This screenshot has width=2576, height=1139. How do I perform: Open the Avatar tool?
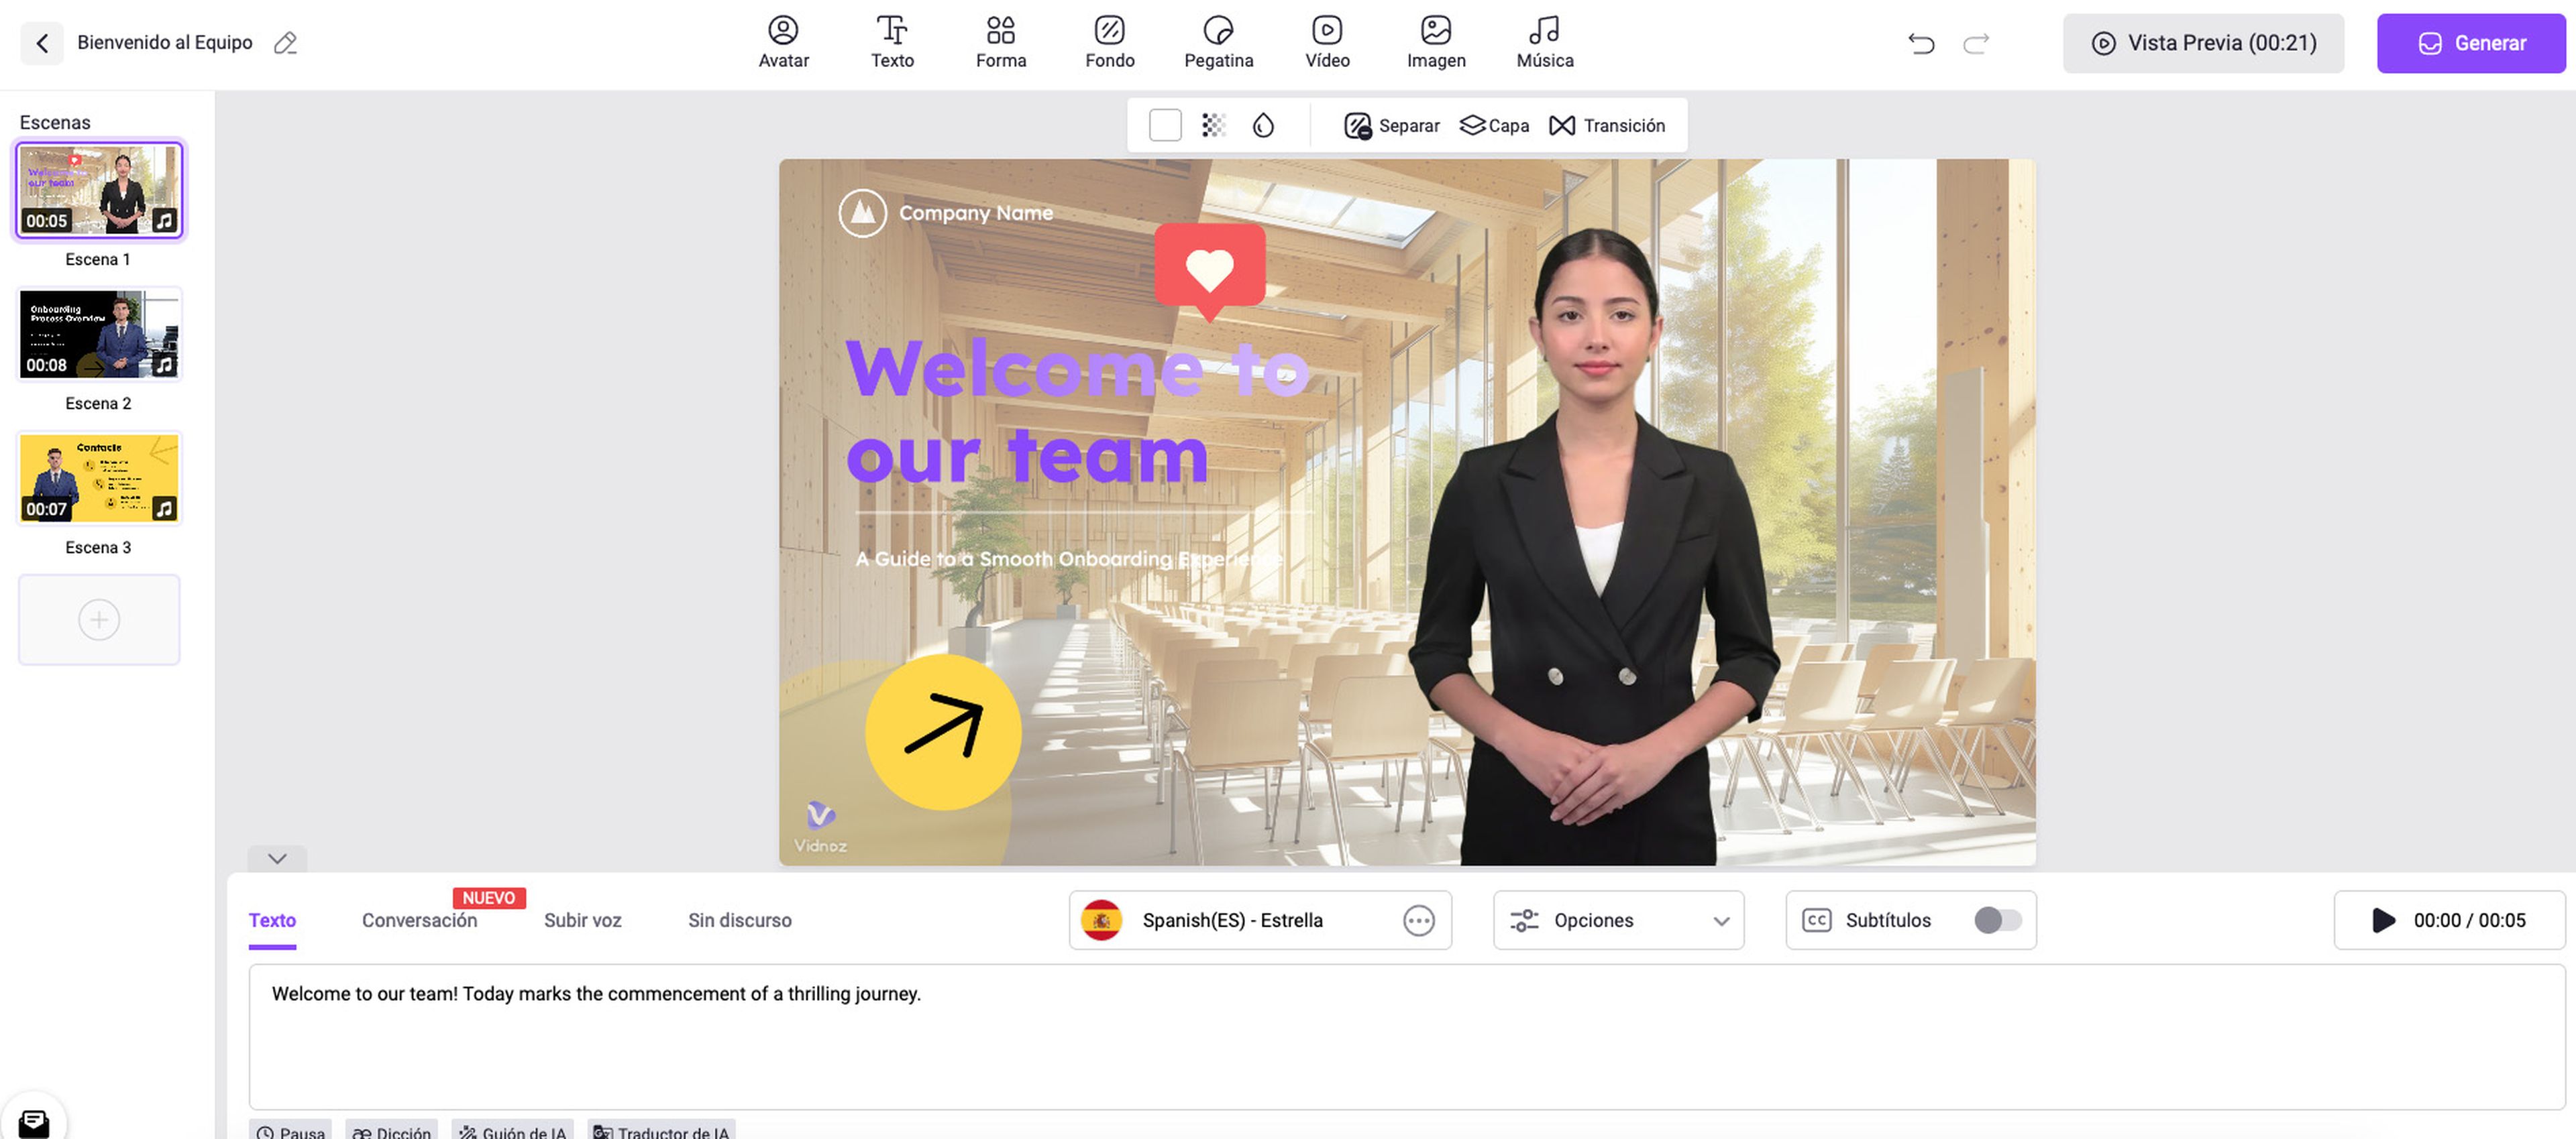click(x=783, y=43)
